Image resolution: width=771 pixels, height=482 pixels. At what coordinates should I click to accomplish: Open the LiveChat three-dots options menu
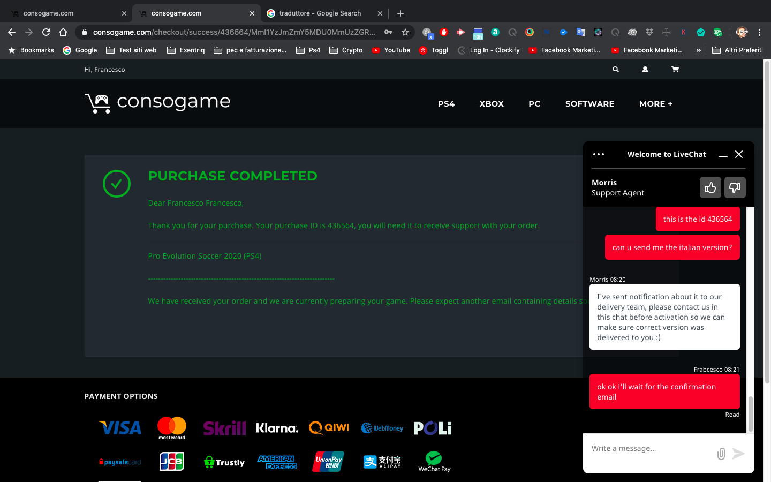click(599, 154)
